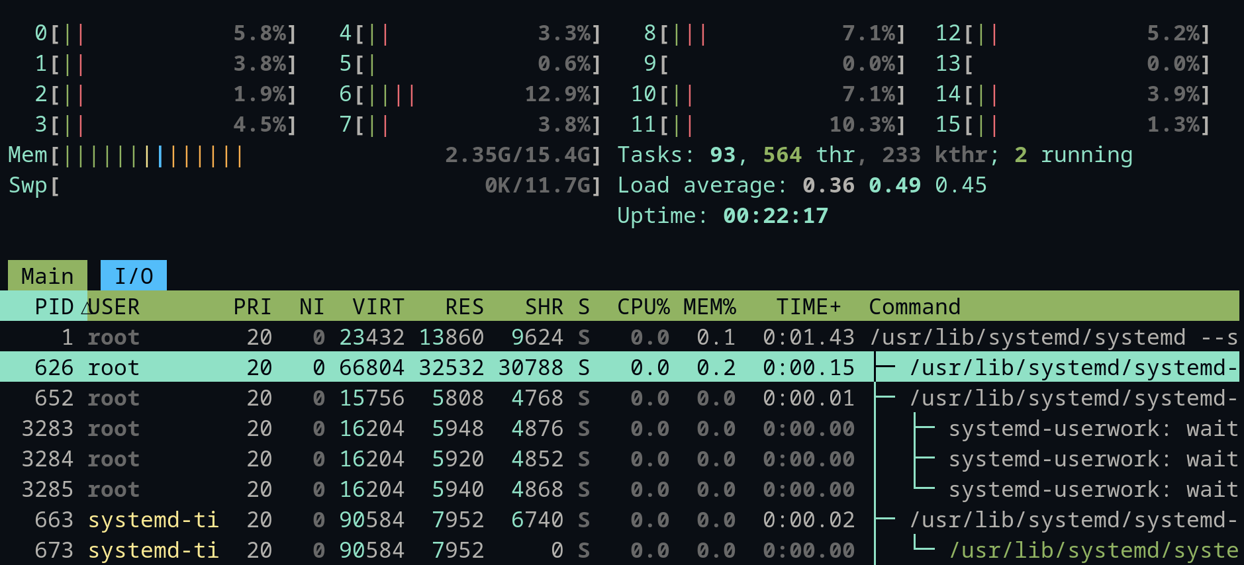Viewport: 1244px width, 565px height.
Task: Click CPU 14 meter showing 3.9%
Action: click(1073, 94)
